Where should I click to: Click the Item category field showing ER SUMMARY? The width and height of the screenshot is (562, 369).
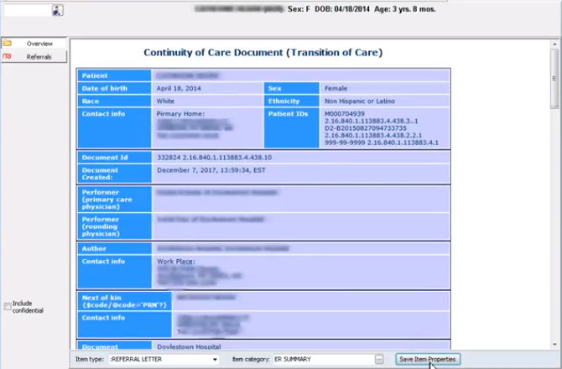click(x=324, y=359)
